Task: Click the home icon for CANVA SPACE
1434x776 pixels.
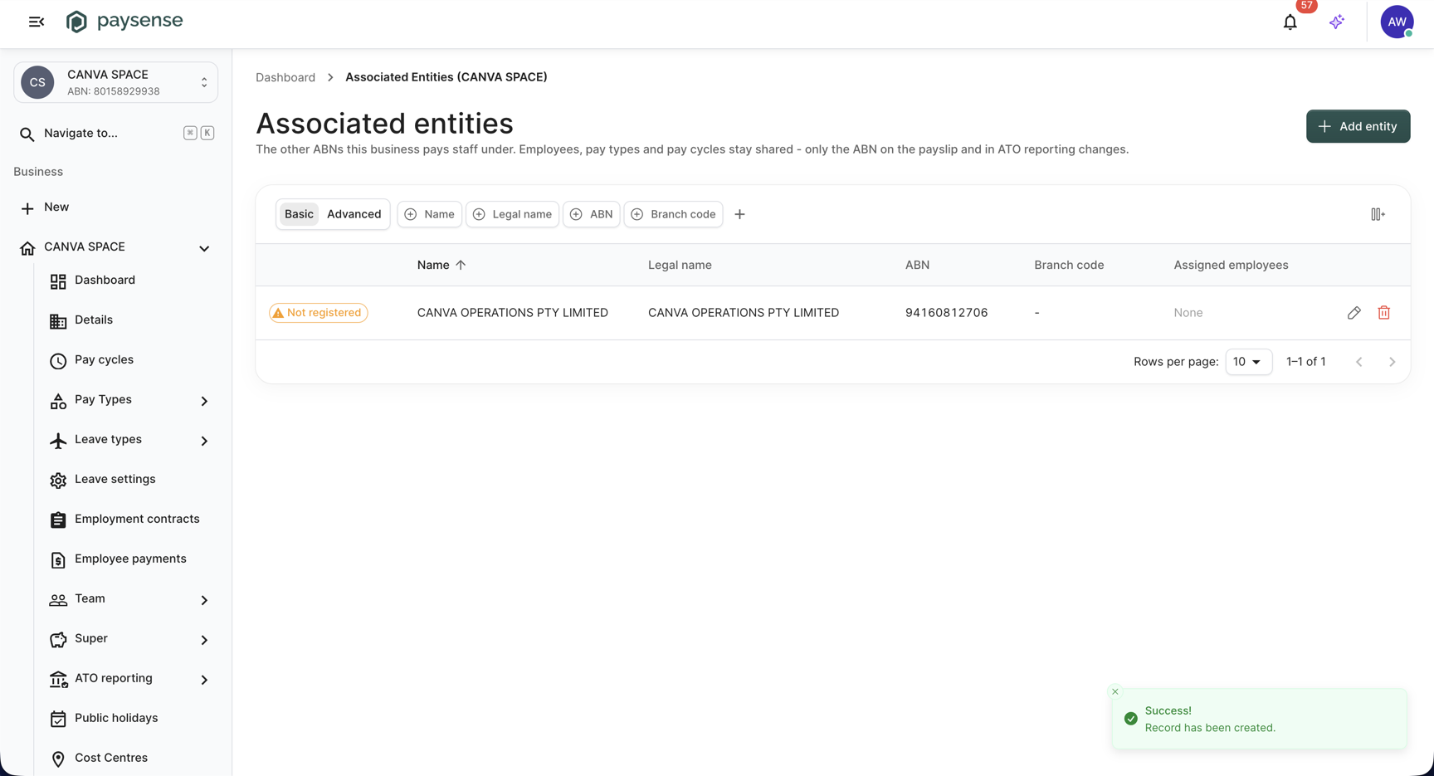Action: [x=27, y=248]
